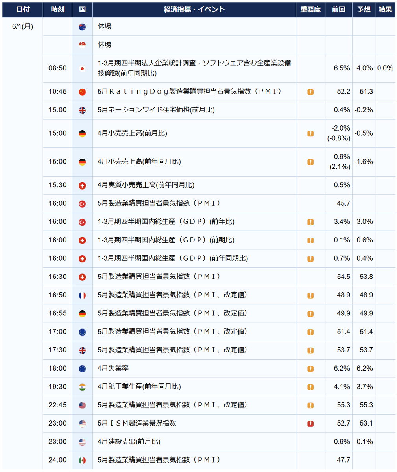Screen dimensions: 397x472
Task: Click the -1.6% forecast value
Action: [x=364, y=162]
